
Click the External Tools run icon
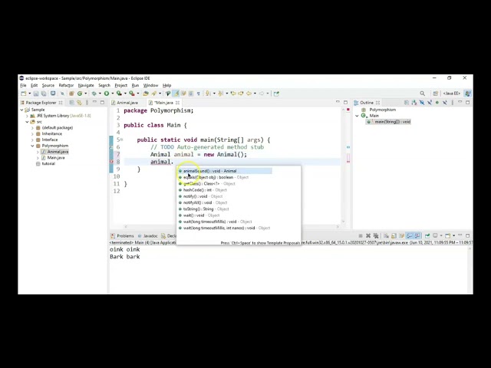pos(132,94)
